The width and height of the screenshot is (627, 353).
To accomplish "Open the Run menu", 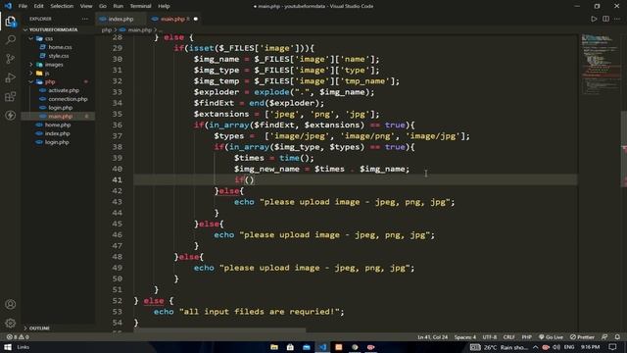I will coord(118,6).
